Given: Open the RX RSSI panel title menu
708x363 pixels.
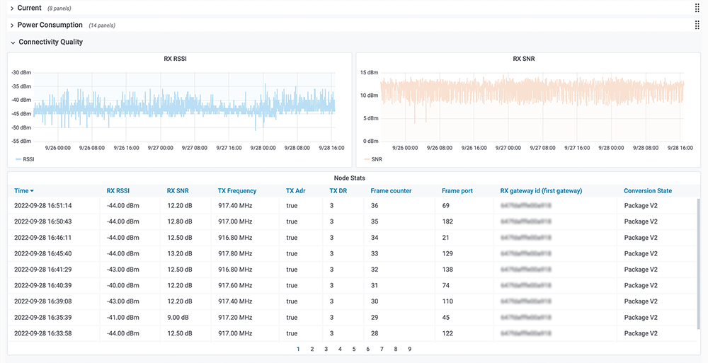Looking at the screenshot, I should point(175,59).
